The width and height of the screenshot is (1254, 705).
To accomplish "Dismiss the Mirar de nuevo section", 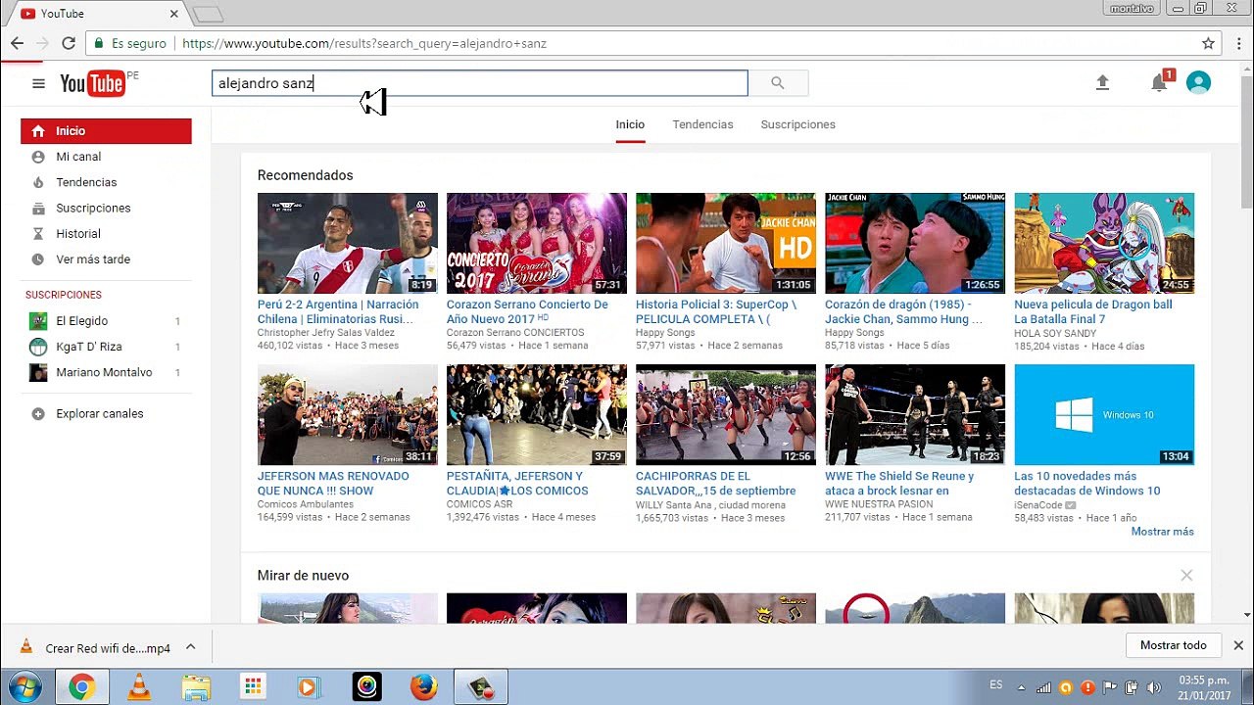I will click(x=1186, y=576).
